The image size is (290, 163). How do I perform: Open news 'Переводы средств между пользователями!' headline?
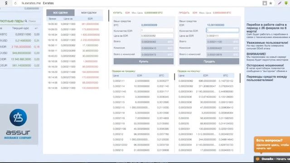point(267,78)
